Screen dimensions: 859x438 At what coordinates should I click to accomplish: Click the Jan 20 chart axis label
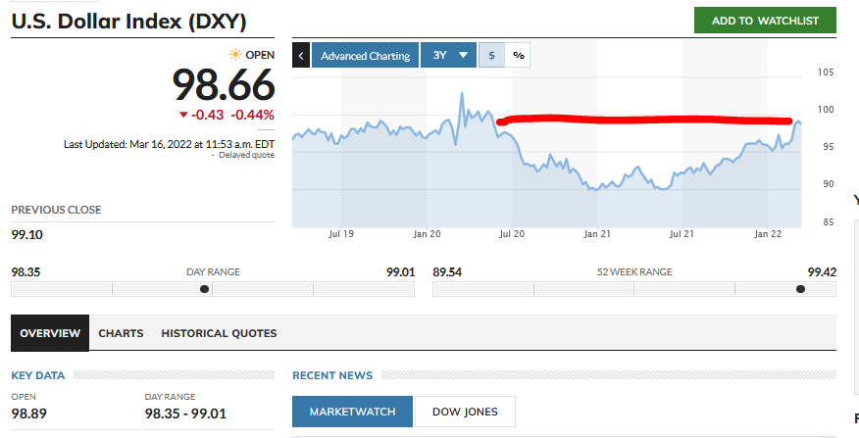[427, 234]
